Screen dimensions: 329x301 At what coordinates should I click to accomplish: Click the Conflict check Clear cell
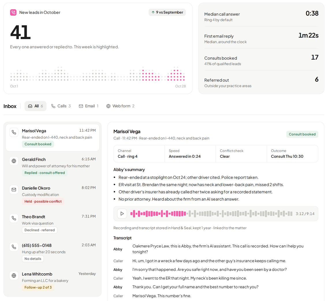[241, 154]
